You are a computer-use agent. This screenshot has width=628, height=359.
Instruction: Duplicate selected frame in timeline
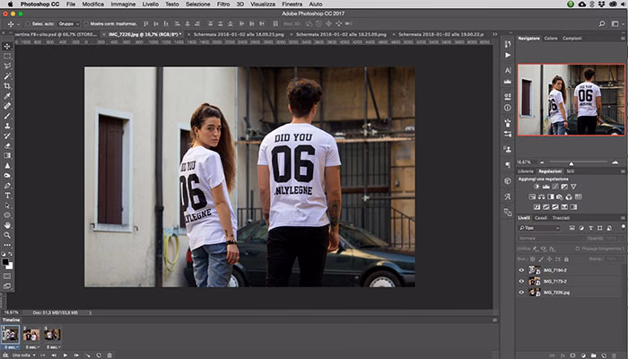[x=99, y=355]
